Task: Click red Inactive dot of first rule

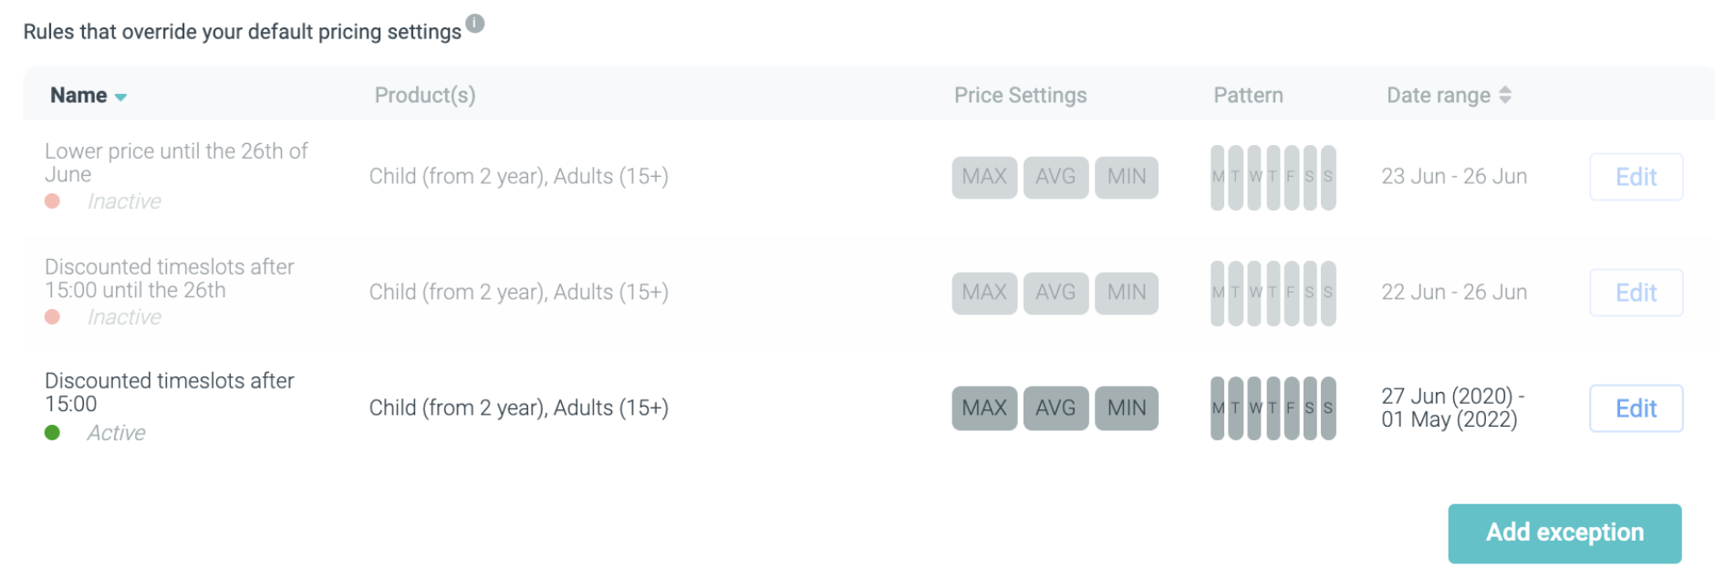Action: click(x=53, y=201)
